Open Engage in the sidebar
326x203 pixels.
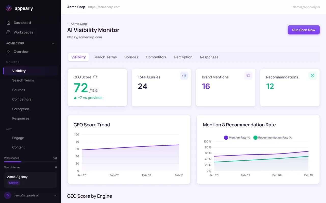[x=18, y=138]
